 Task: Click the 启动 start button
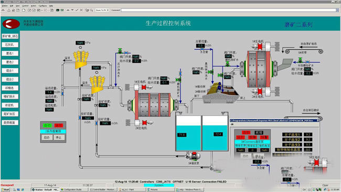(x=47, y=137)
